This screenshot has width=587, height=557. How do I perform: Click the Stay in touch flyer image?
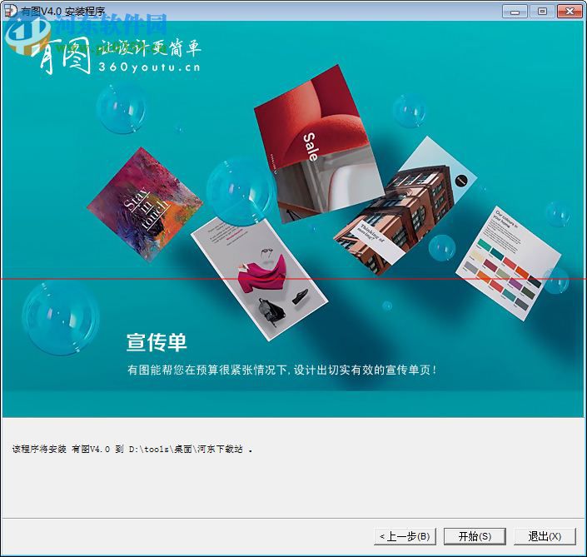145,204
